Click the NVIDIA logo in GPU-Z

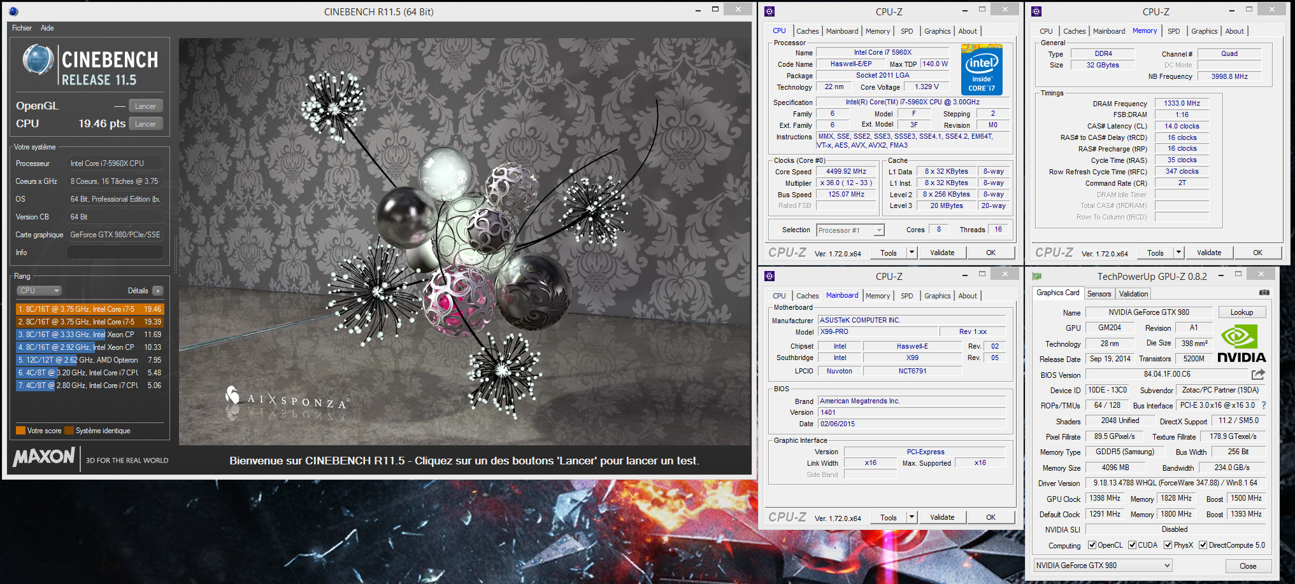coord(1241,344)
